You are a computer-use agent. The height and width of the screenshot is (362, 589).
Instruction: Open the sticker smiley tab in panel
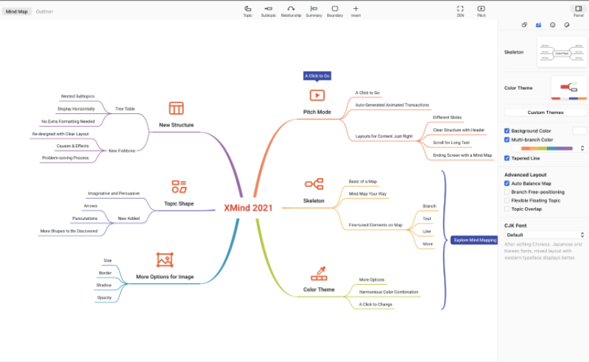click(x=553, y=25)
